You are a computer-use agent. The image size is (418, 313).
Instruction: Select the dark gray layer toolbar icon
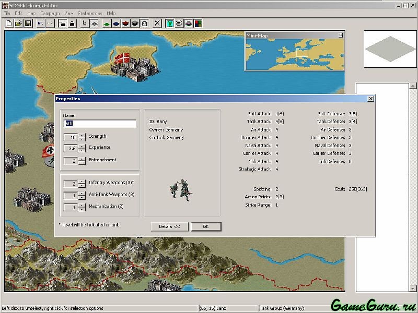135,23
